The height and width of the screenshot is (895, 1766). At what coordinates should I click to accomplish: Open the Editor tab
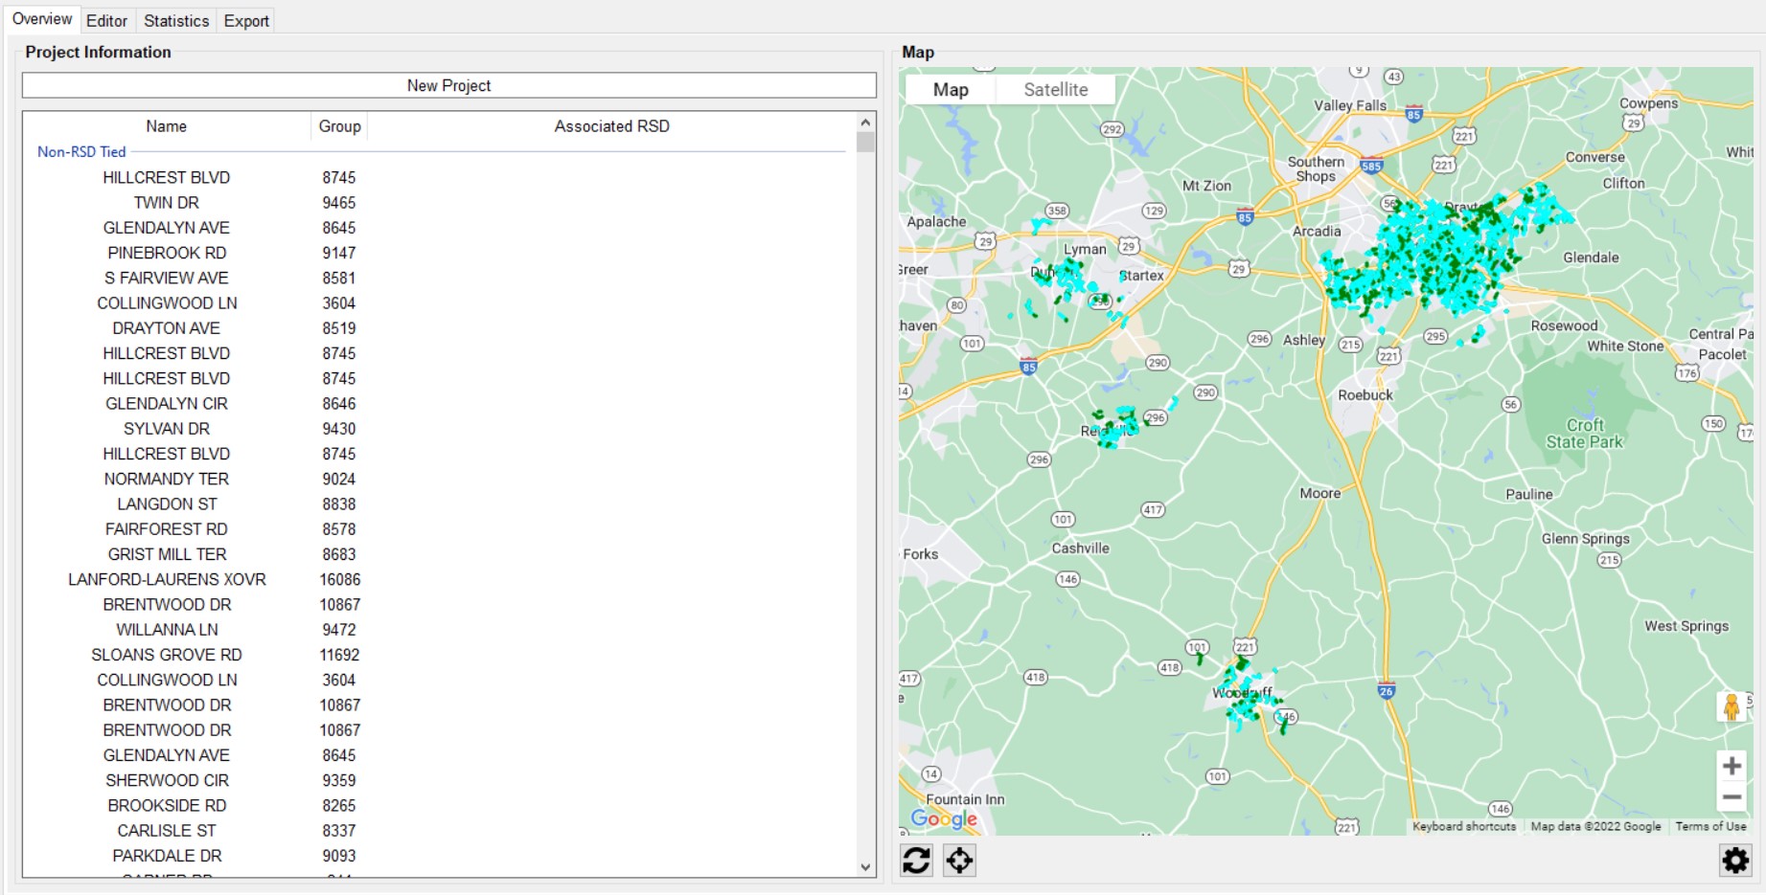tap(106, 21)
